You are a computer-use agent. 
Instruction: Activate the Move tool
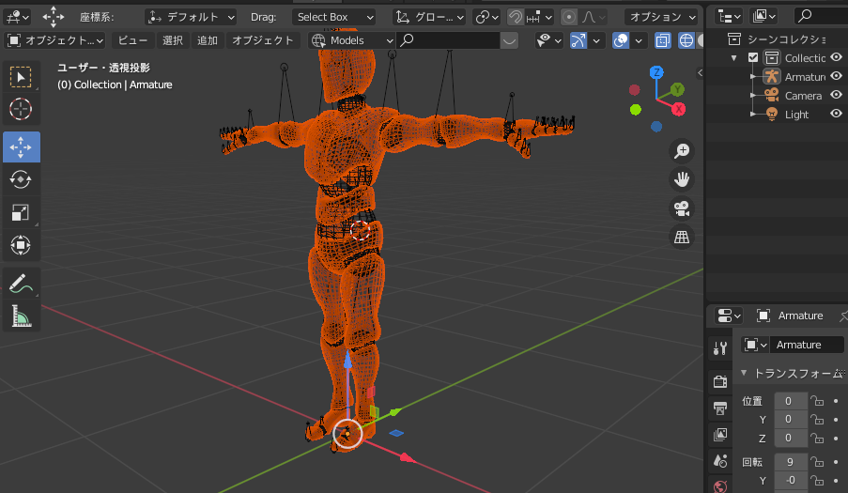(x=21, y=147)
